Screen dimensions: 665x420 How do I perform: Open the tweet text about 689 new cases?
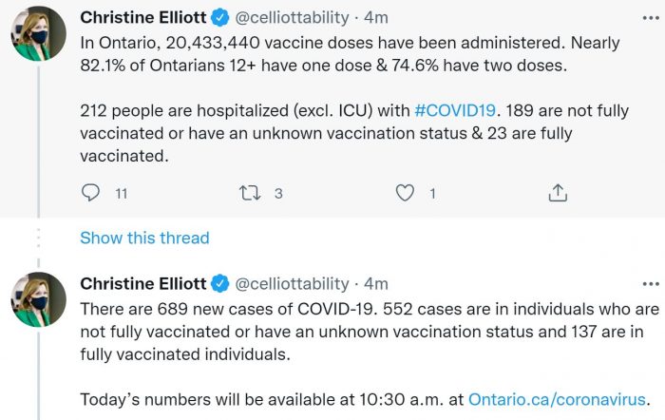click(361, 331)
